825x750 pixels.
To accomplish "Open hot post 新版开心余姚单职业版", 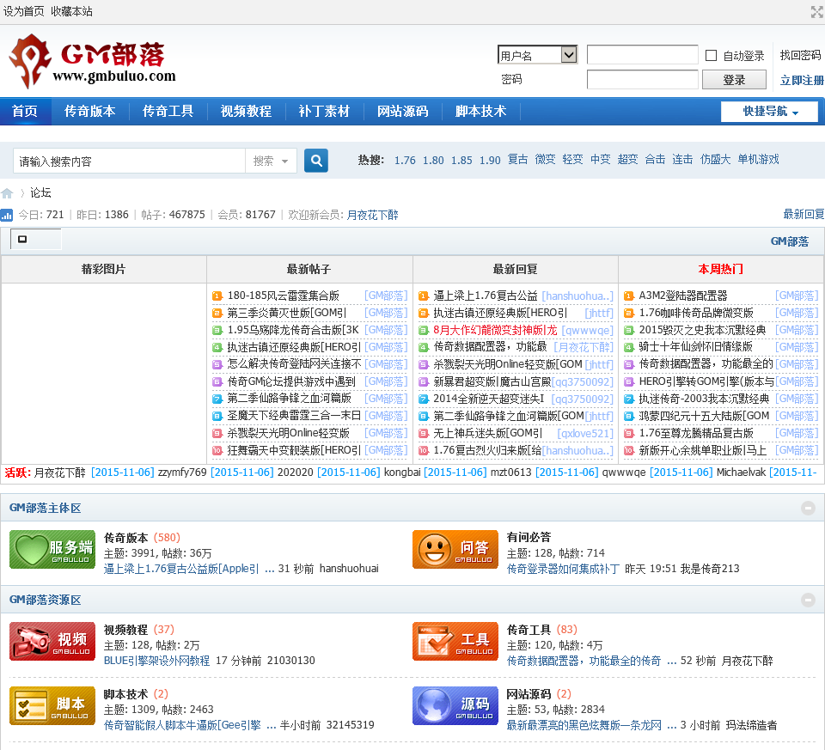I will (702, 450).
